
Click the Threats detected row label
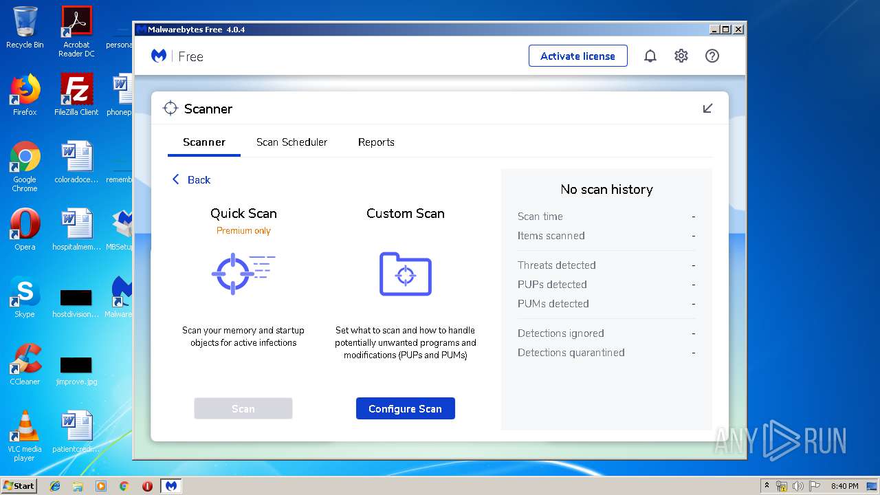(x=557, y=265)
